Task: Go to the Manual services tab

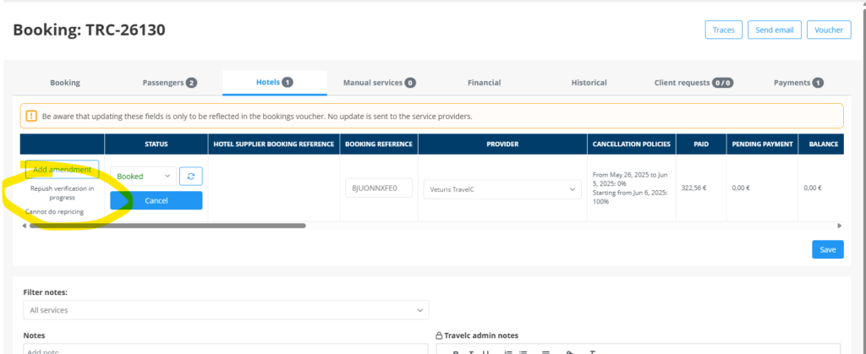Action: (x=379, y=83)
